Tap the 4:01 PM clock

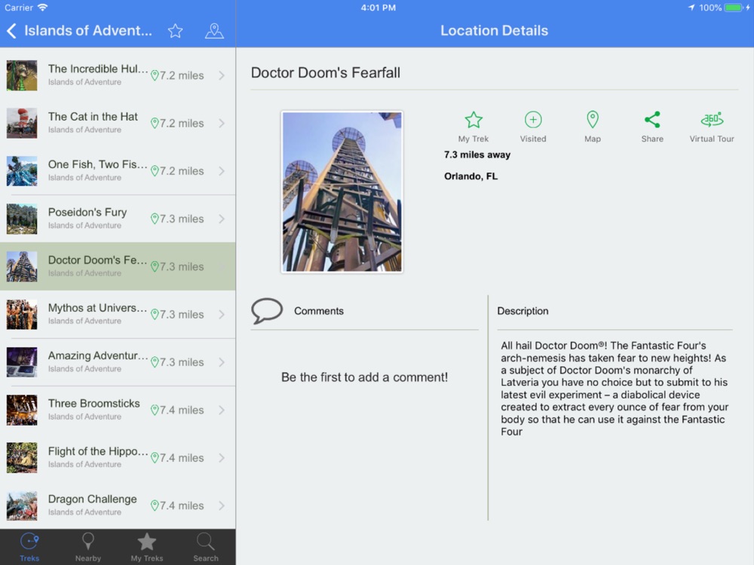pos(379,8)
